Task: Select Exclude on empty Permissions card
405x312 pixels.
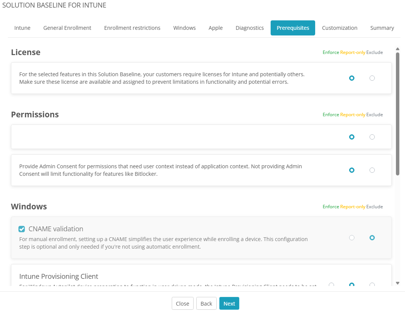Action: [372, 137]
